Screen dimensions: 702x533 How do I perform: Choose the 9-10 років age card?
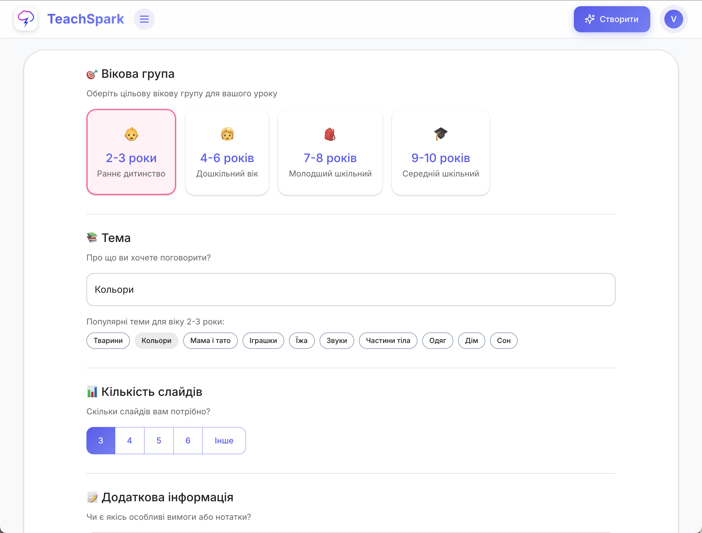click(x=440, y=158)
